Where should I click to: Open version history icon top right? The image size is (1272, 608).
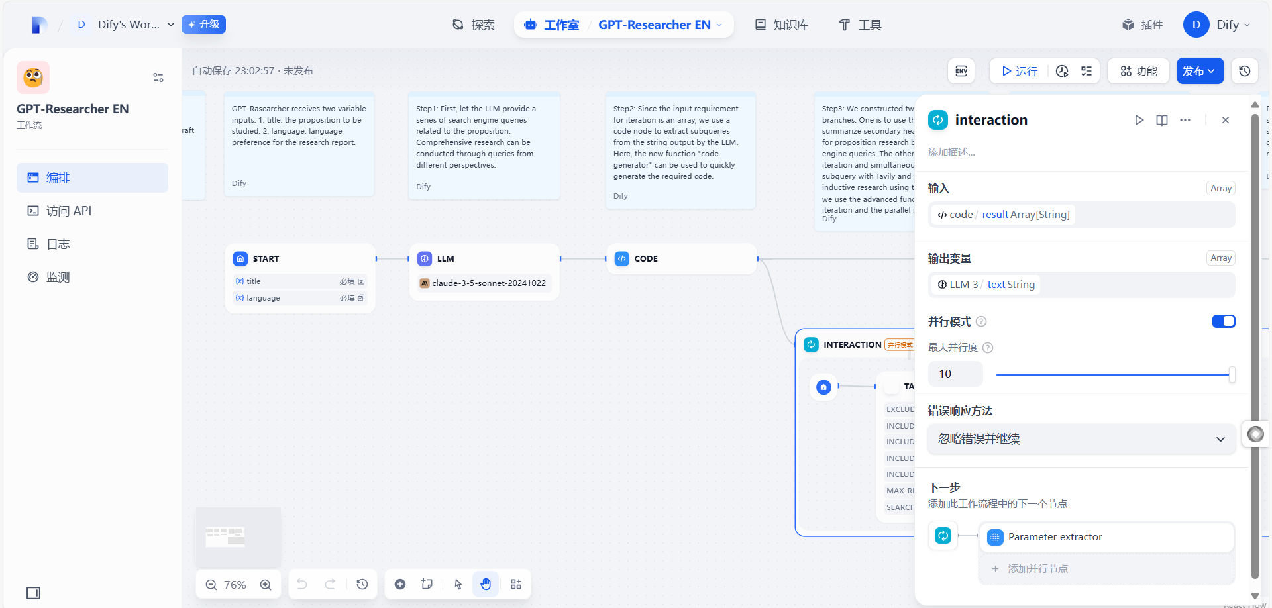click(x=1245, y=71)
